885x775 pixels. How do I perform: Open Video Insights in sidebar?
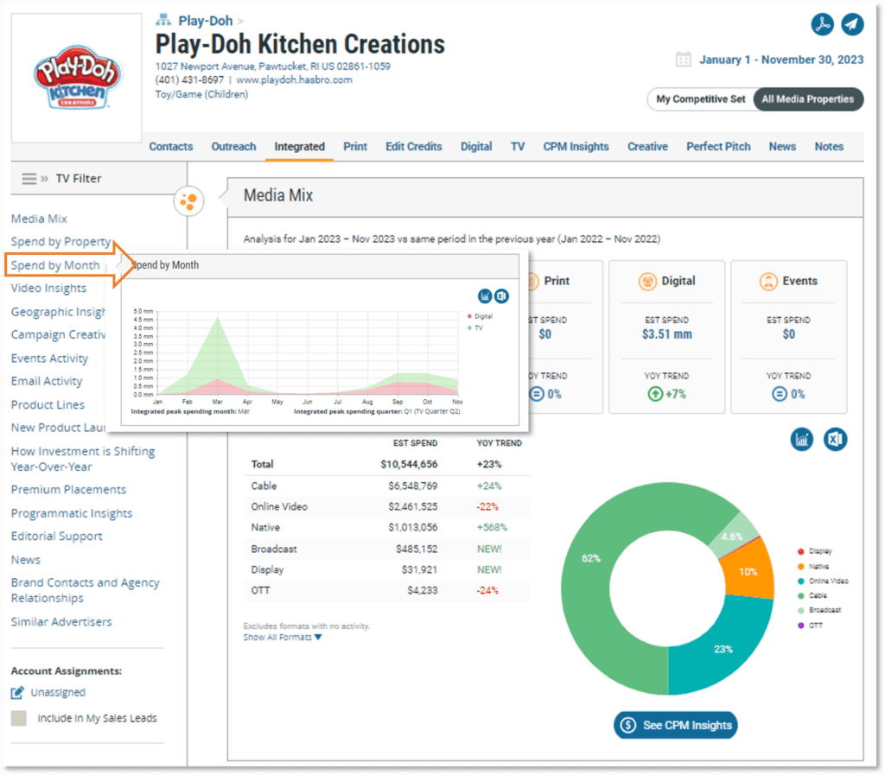click(x=48, y=289)
